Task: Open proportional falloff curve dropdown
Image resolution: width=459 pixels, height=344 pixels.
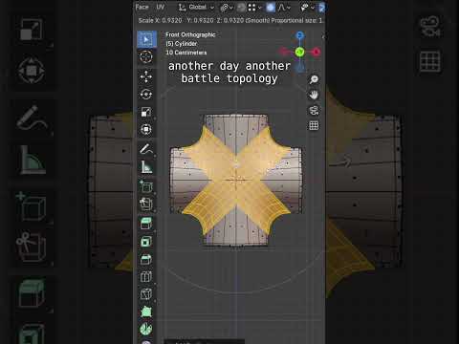Action: click(x=284, y=8)
